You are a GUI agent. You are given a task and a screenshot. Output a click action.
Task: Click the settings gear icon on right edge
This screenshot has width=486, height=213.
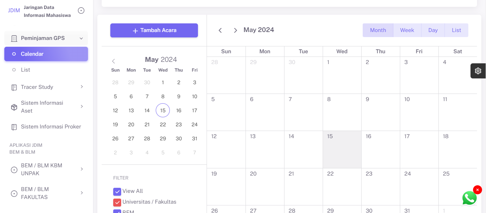click(478, 71)
